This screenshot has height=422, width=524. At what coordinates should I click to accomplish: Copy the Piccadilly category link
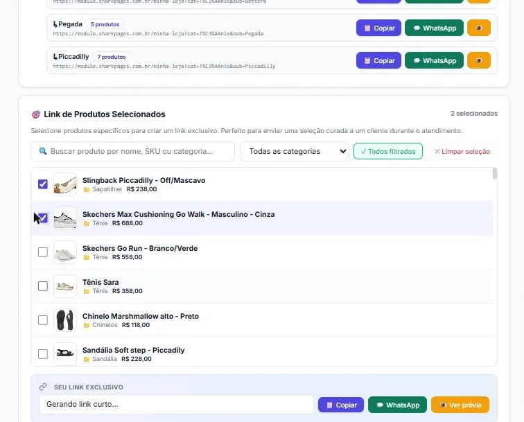[x=378, y=60]
